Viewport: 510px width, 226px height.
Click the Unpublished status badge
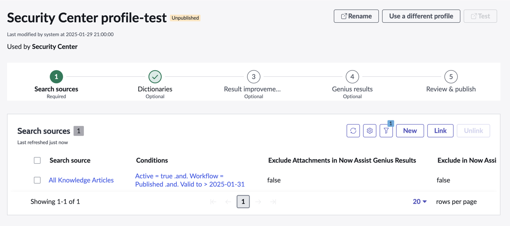pos(185,18)
